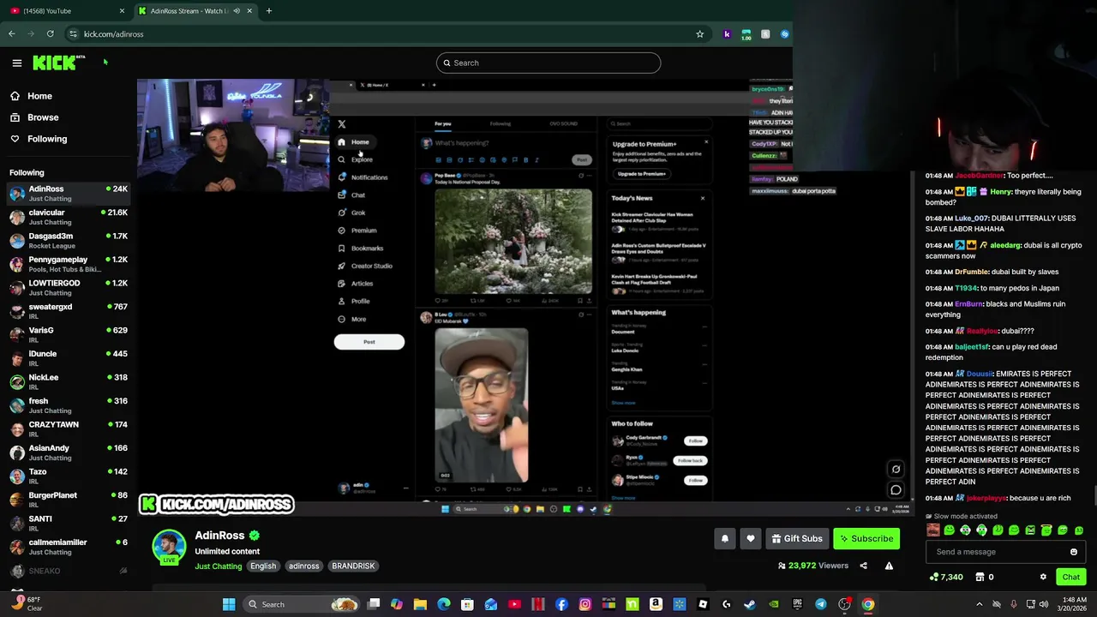Open the clavicular channel in Following list
Viewport: 1097px width, 617px height.
point(69,217)
